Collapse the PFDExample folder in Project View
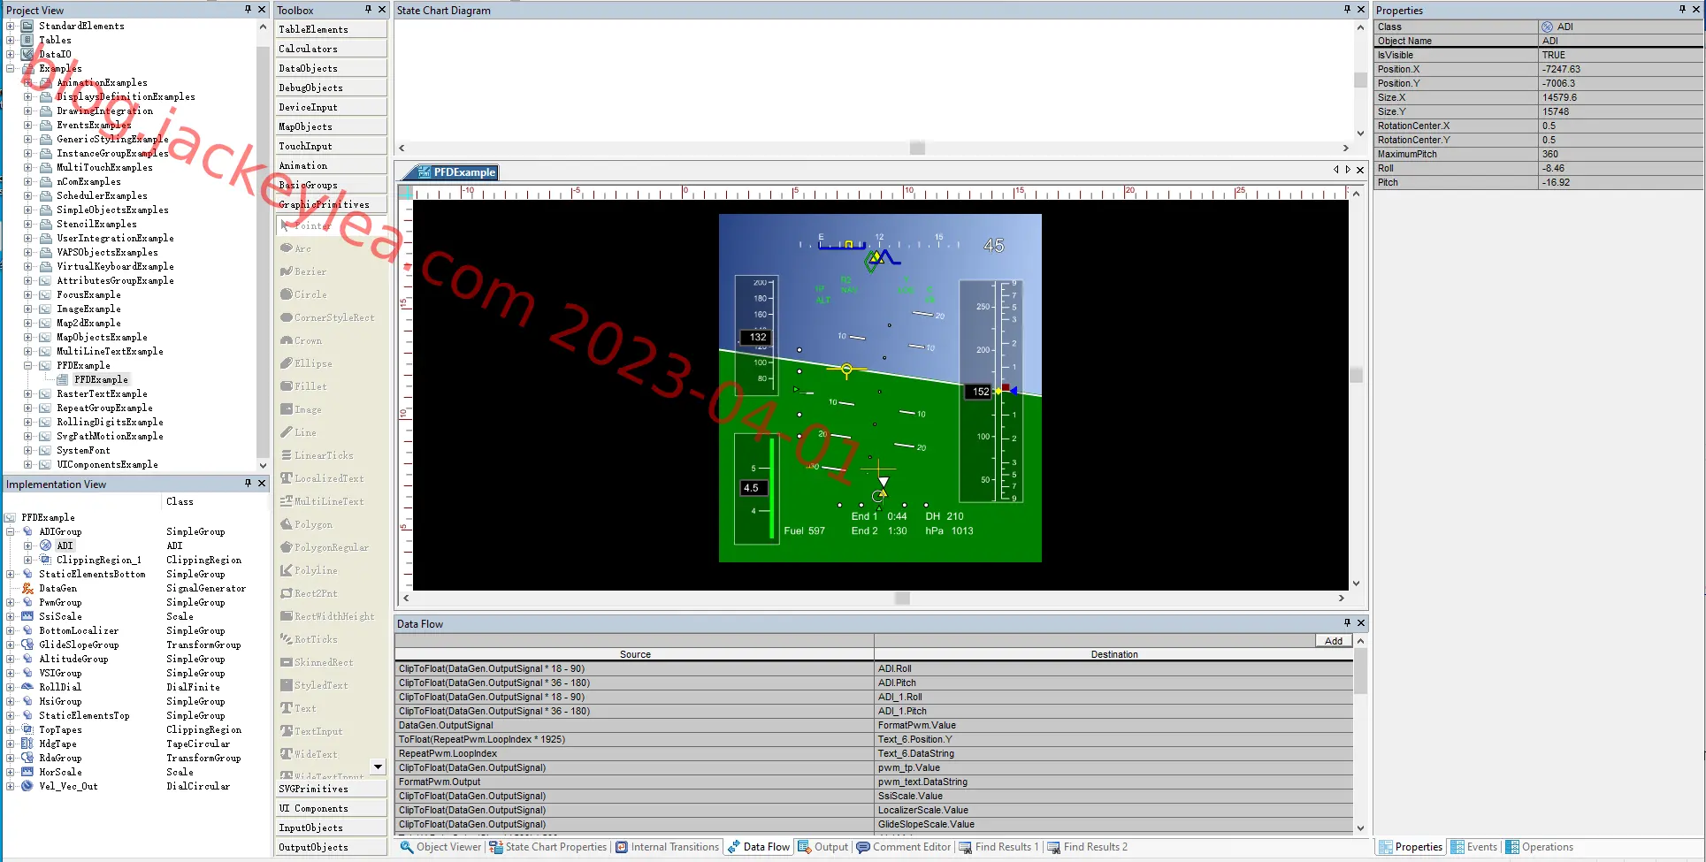The height and width of the screenshot is (862, 1706). (x=27, y=365)
